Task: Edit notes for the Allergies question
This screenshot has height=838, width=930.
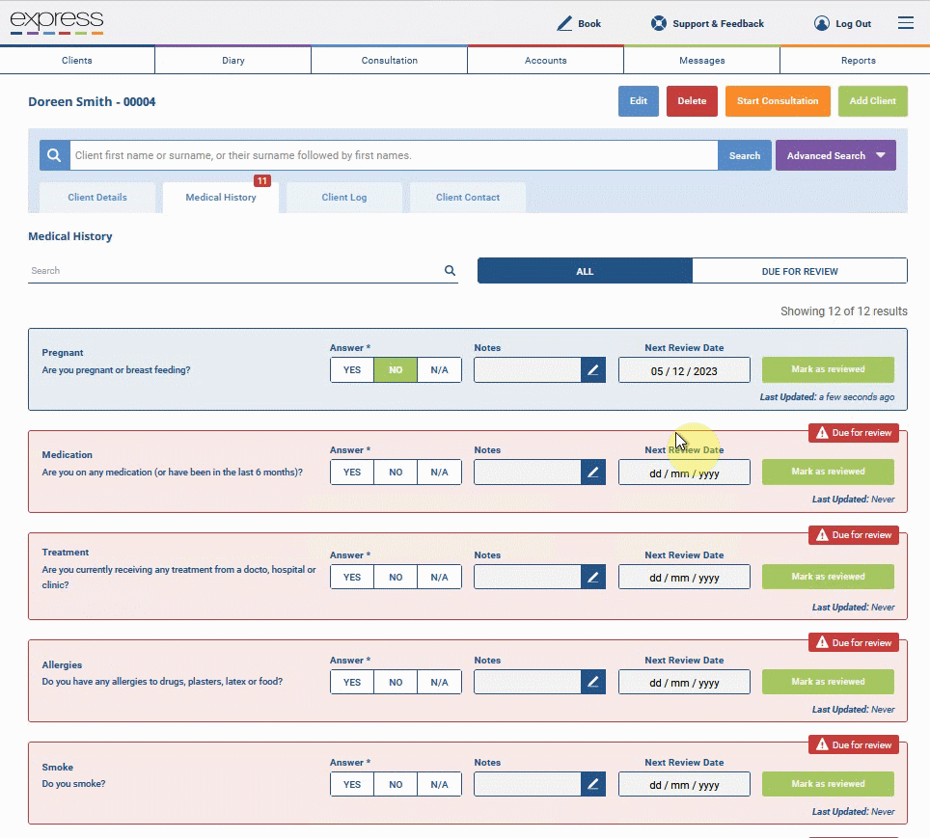Action: [x=593, y=682]
